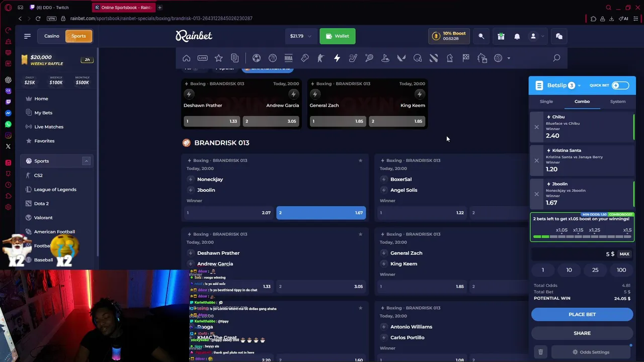Select the System betslip tab

(x=618, y=102)
